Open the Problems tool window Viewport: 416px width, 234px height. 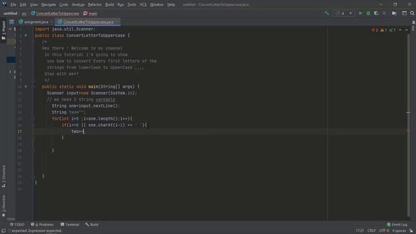click(42, 224)
